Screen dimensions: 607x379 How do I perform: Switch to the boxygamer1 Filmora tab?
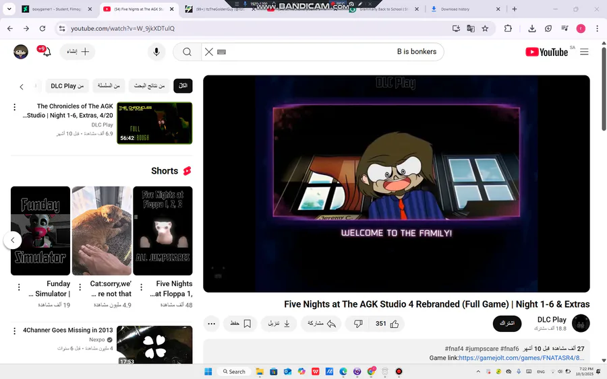(57, 9)
